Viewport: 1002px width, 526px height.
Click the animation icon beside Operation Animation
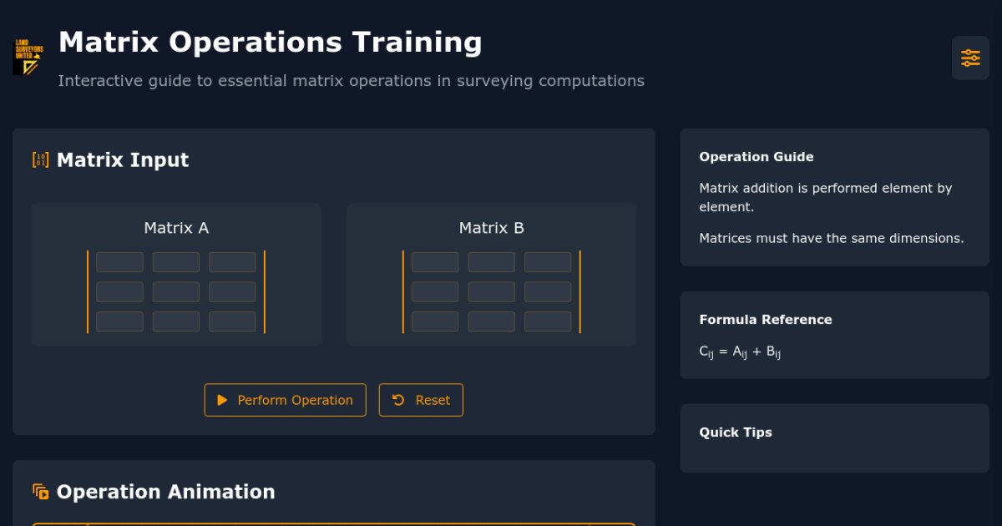(39, 492)
